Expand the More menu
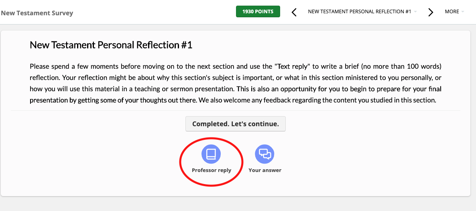Image resolution: width=476 pixels, height=211 pixels. [x=452, y=12]
